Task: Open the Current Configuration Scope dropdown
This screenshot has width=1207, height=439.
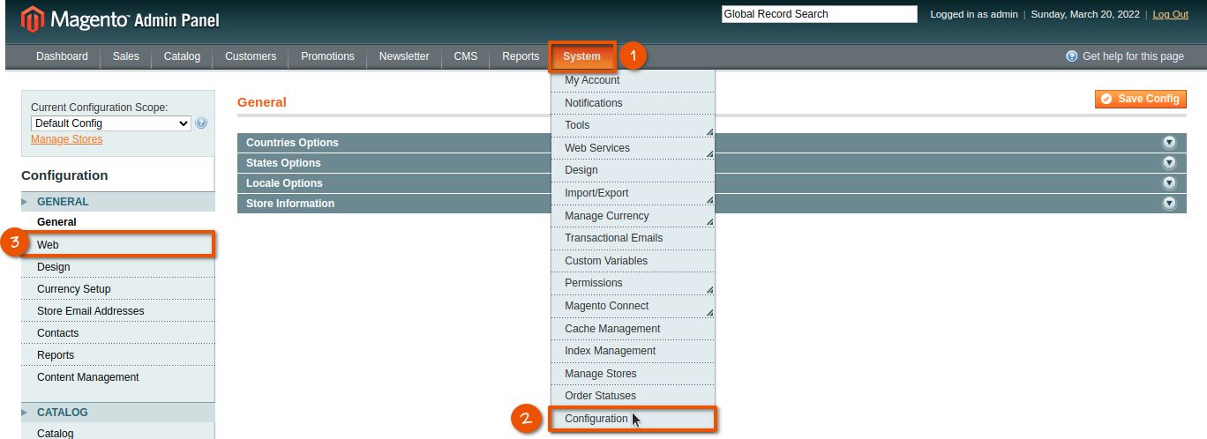Action: (111, 123)
